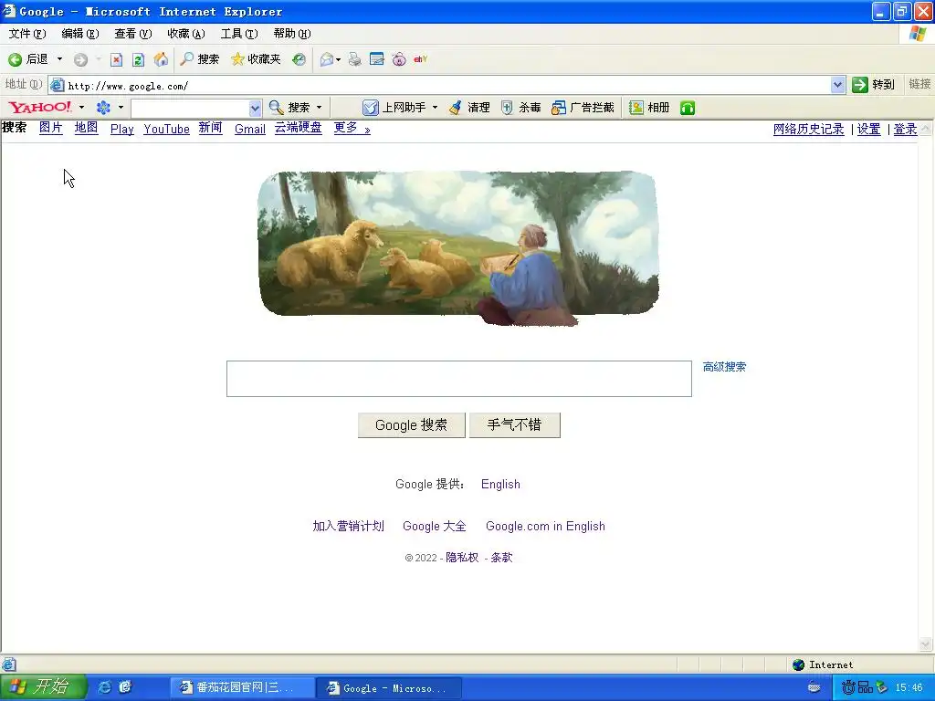The height and width of the screenshot is (701, 935).
Task: Click the page icon in address bar
Action: [x=58, y=85]
